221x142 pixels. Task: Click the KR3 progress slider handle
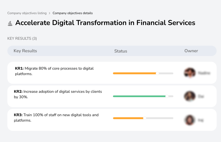(145, 118)
